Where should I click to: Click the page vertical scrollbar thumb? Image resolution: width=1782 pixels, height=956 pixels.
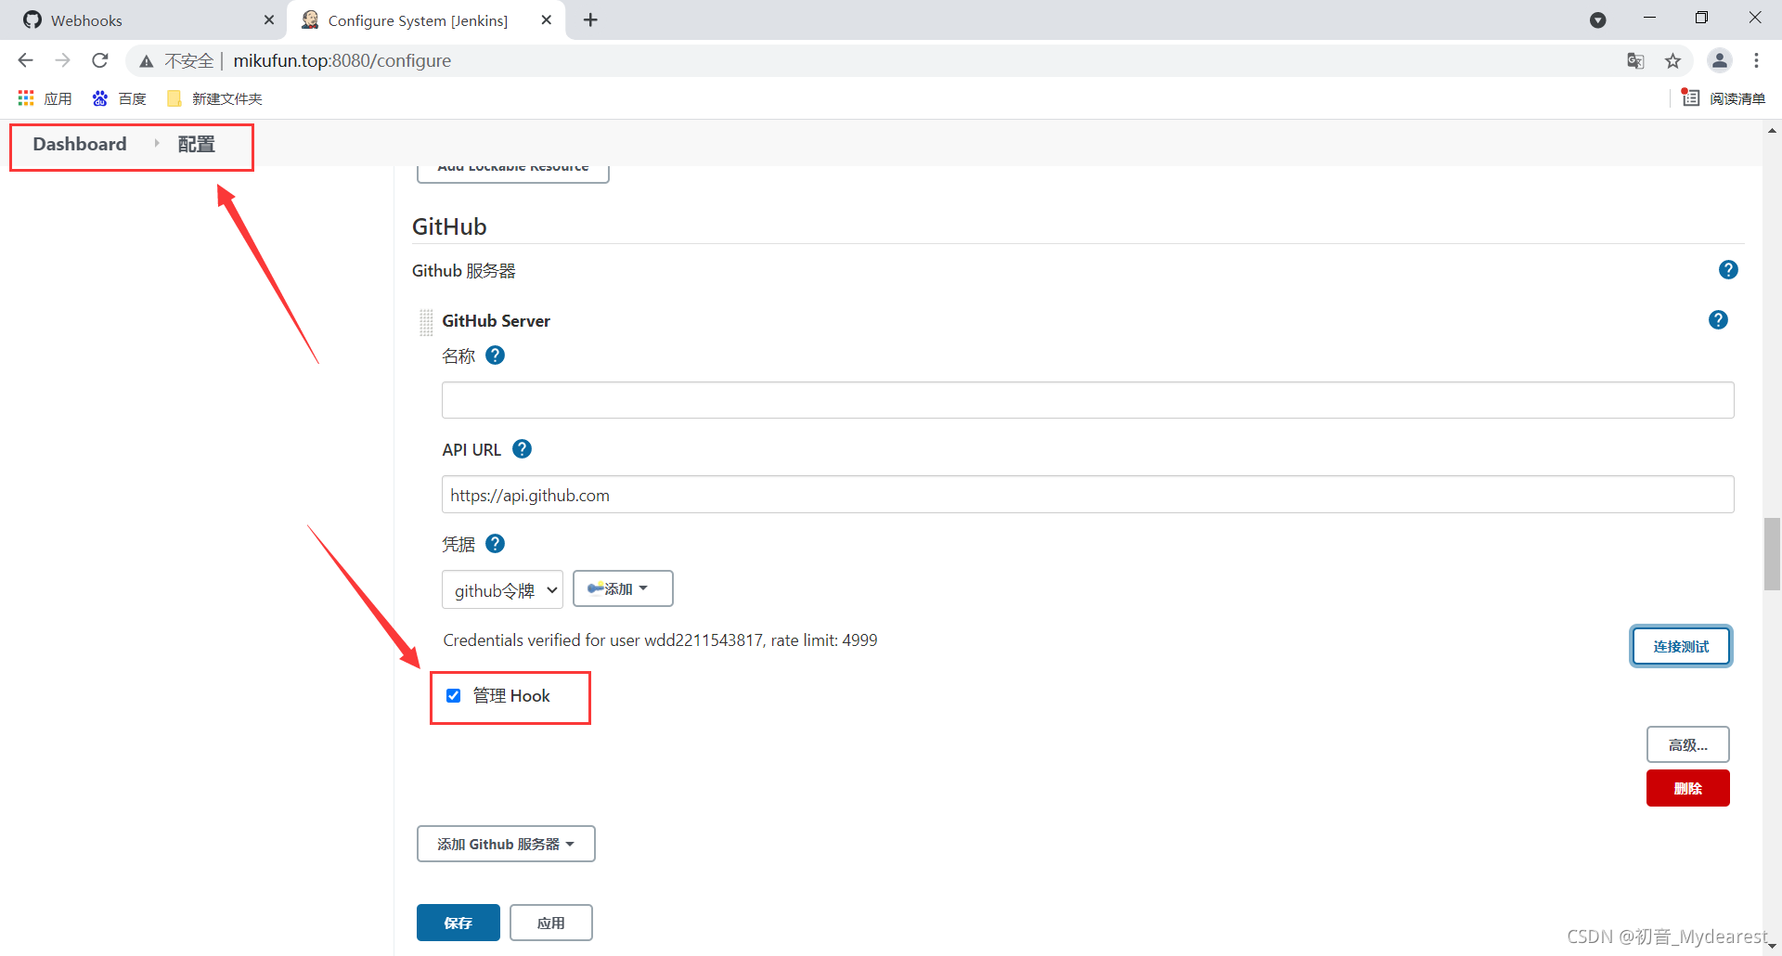click(1772, 554)
